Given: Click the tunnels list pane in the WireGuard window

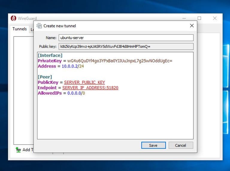Looking at the screenshot, I should click(x=23, y=90).
